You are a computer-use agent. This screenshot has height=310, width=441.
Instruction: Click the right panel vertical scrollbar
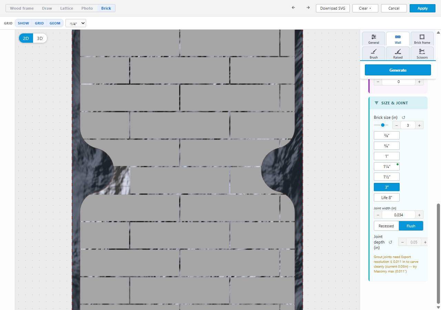[438, 253]
